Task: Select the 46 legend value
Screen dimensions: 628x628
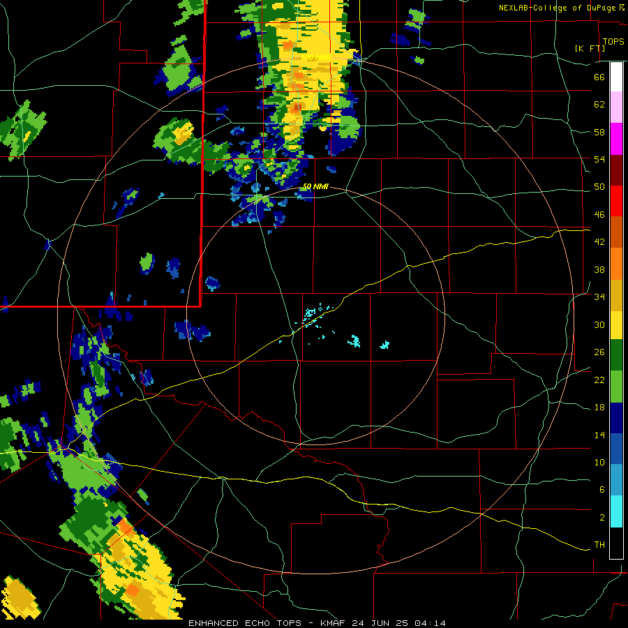Action: point(599,215)
